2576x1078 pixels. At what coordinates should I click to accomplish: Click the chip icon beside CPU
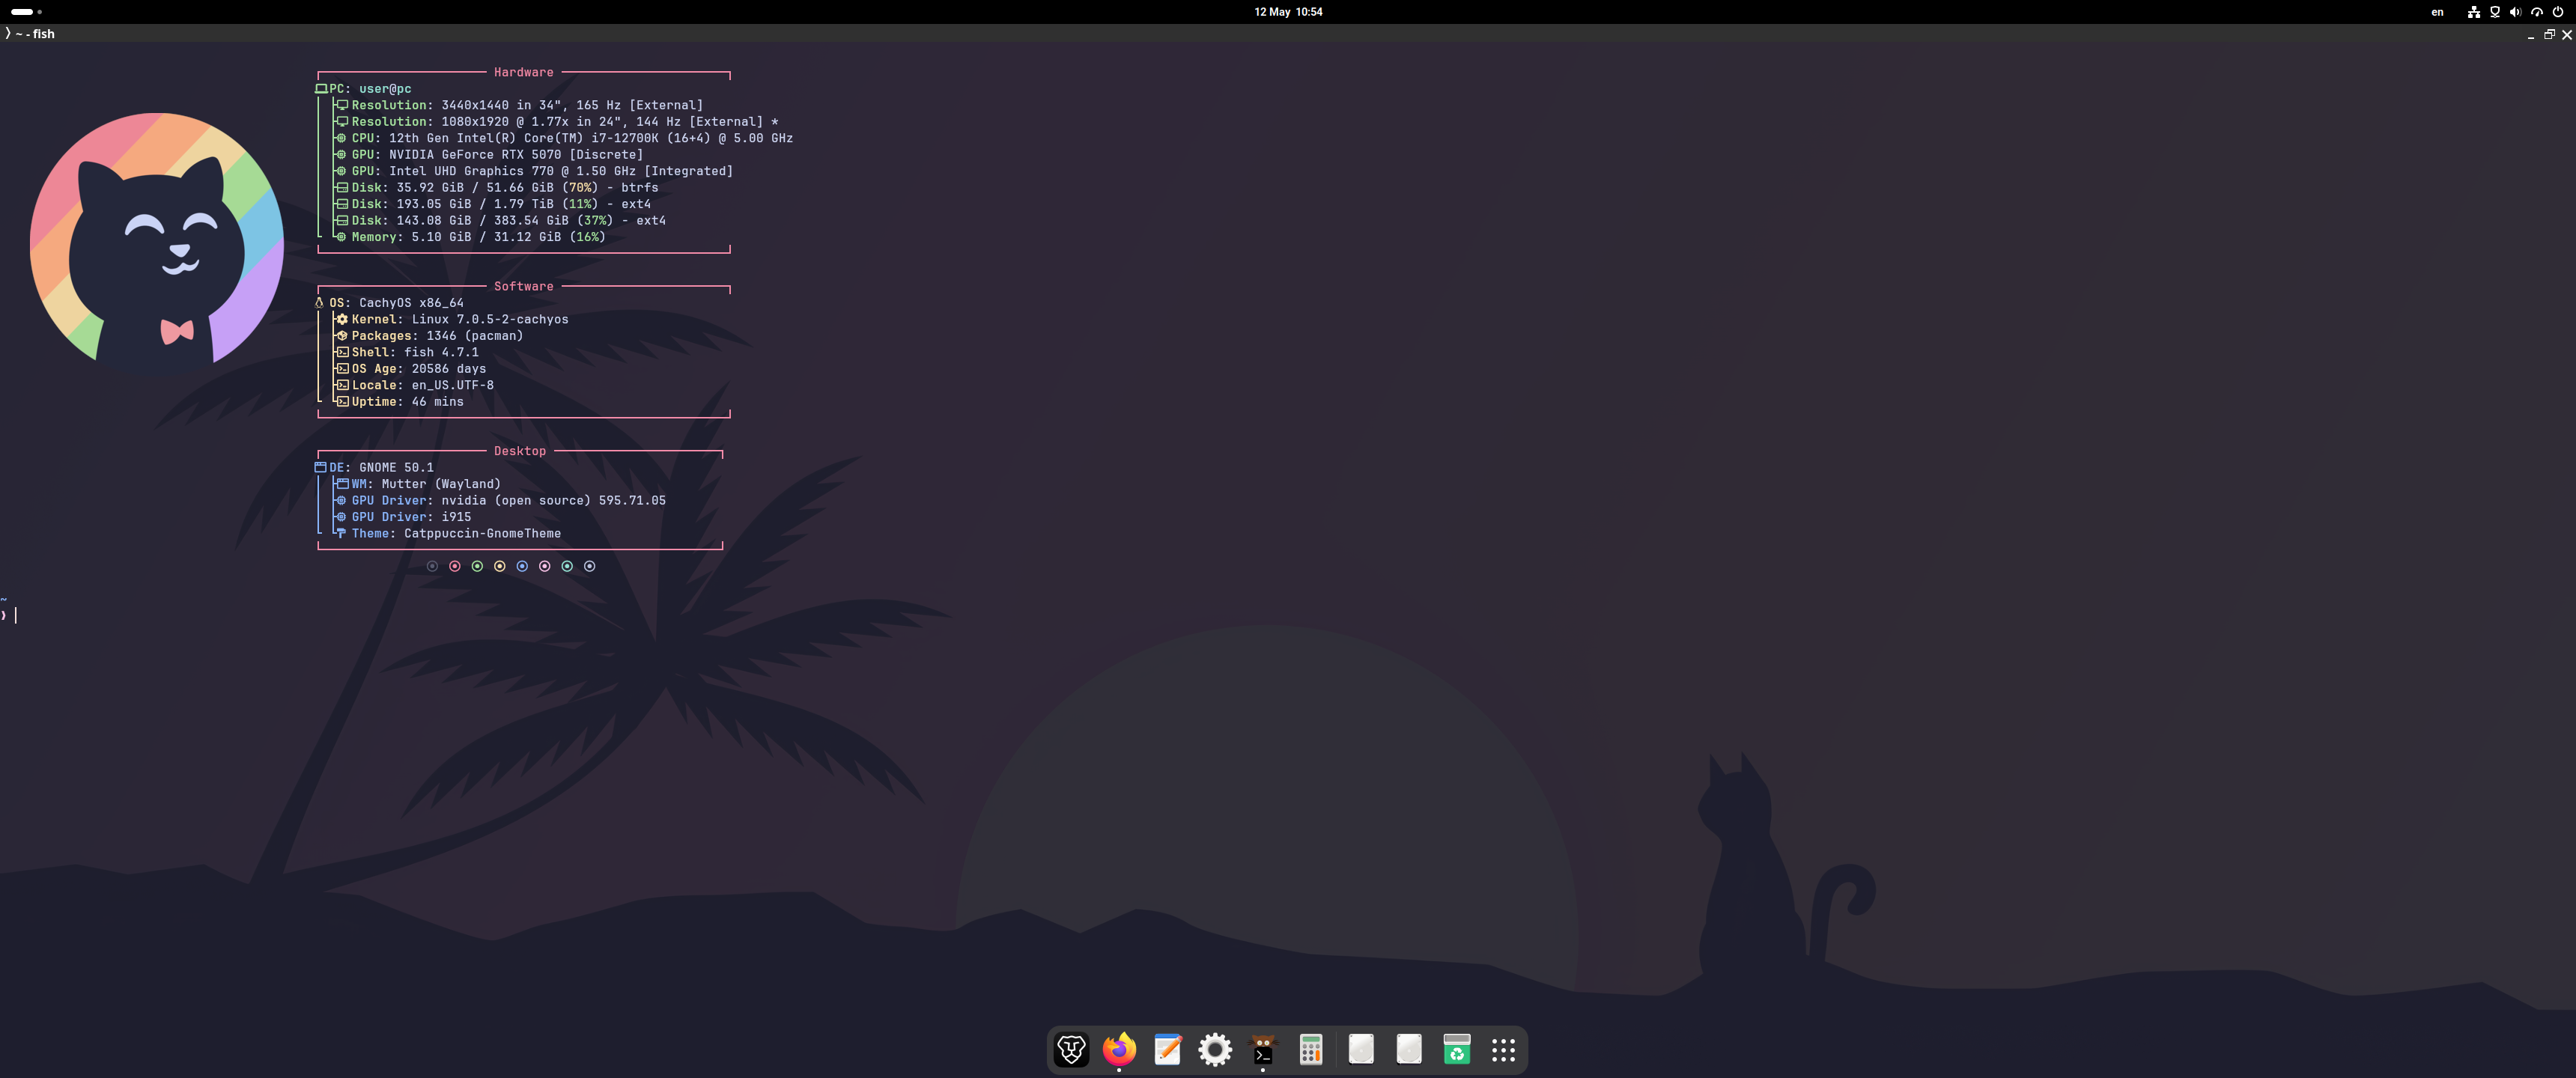341,138
